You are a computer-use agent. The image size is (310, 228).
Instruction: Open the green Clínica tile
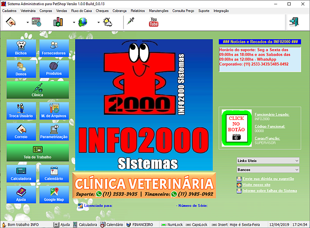37,90
